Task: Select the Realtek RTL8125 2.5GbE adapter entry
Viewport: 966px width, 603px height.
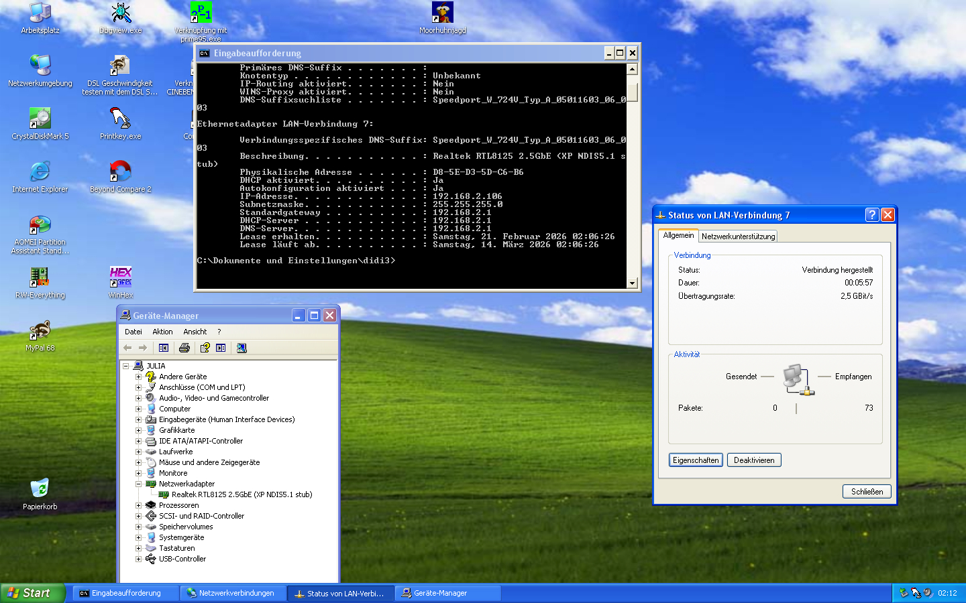Action: [x=241, y=494]
